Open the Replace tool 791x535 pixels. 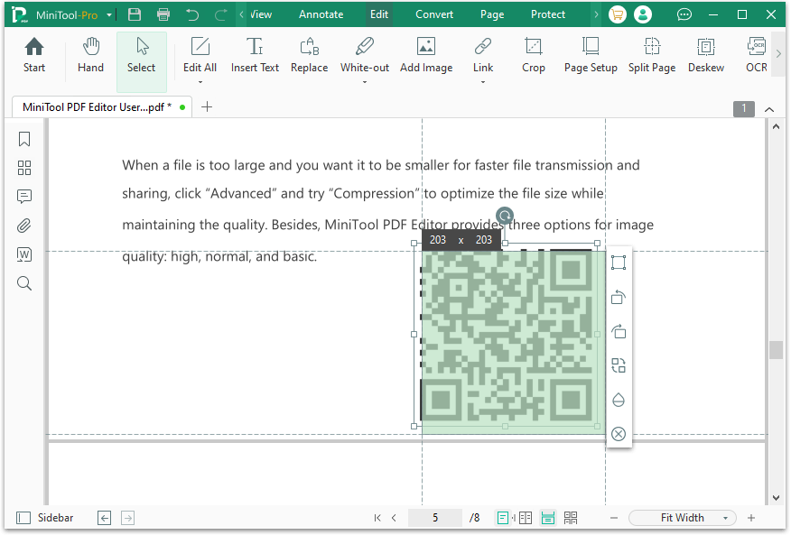pyautogui.click(x=309, y=55)
